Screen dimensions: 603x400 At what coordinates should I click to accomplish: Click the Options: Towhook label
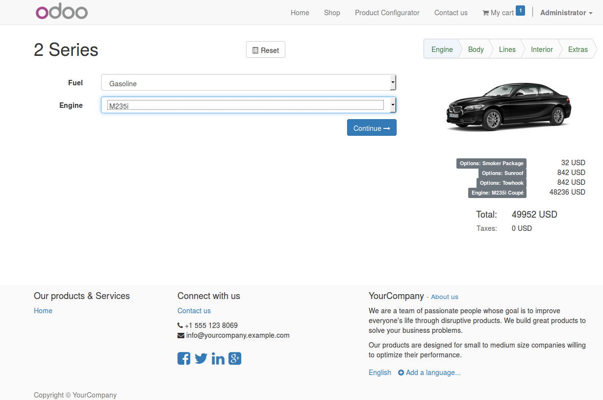coord(502,183)
